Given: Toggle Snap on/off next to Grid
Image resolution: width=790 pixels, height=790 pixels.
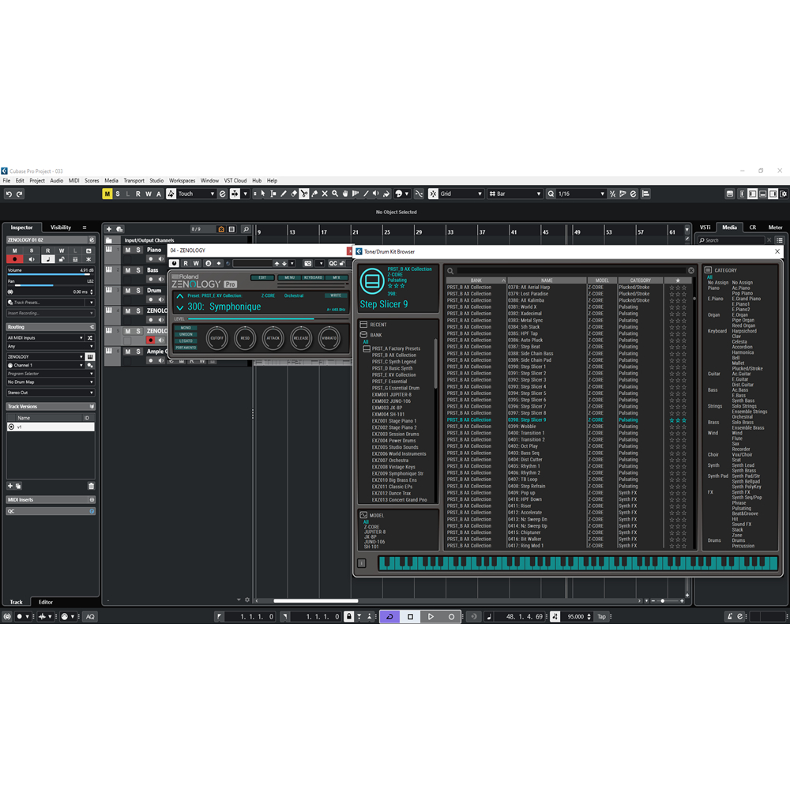Looking at the screenshot, I should tap(433, 194).
